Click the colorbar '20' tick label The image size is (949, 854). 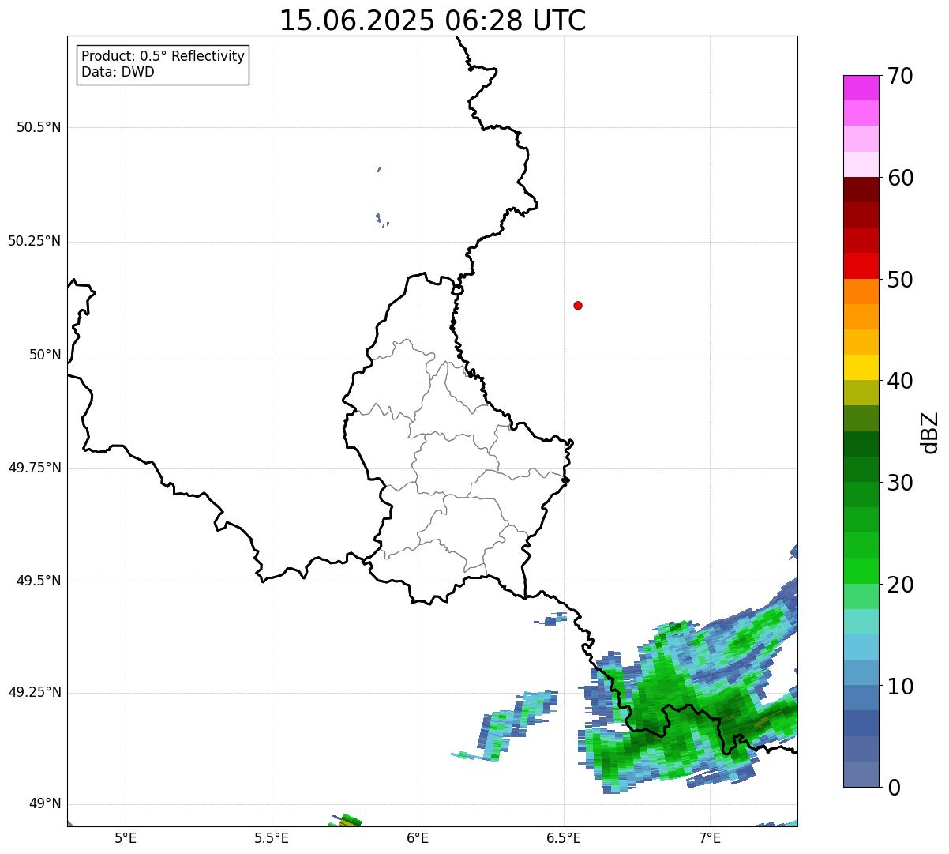(x=900, y=585)
